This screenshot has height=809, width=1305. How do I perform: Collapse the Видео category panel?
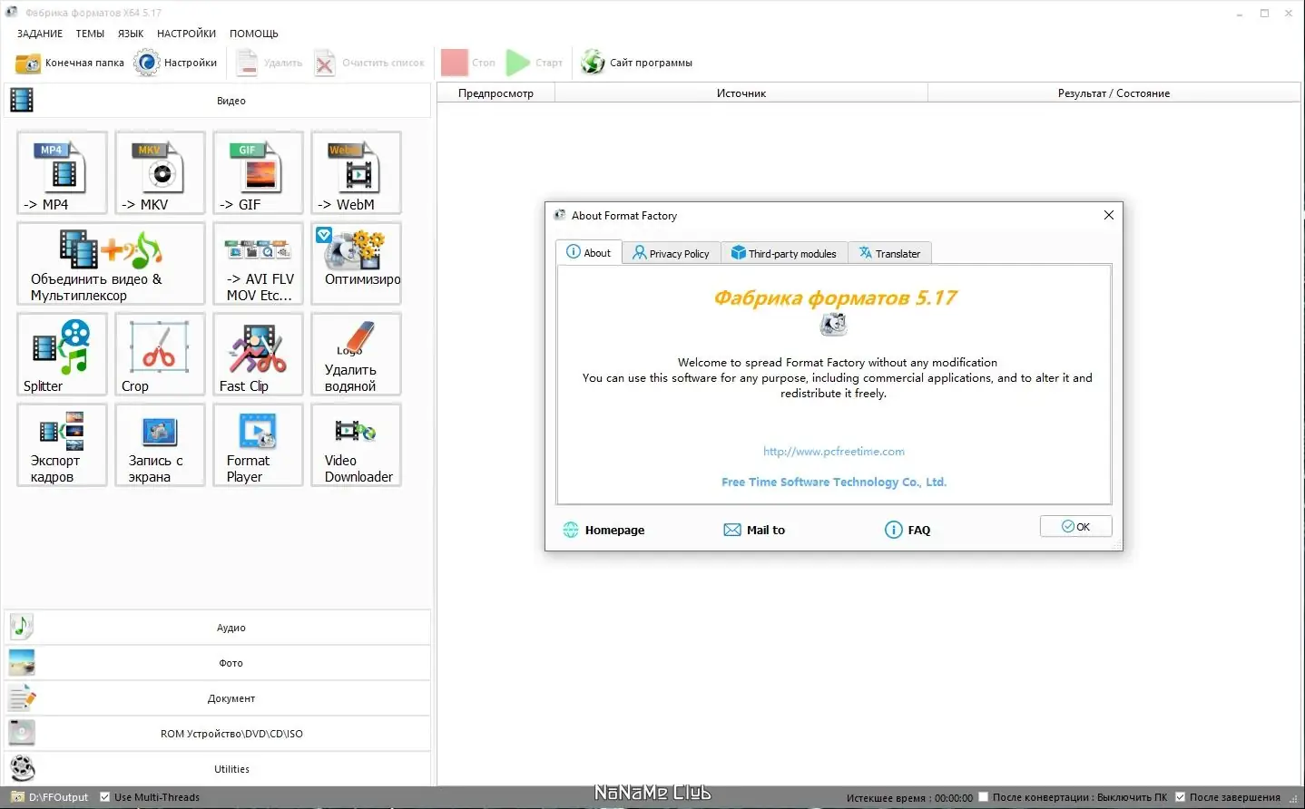click(218, 101)
